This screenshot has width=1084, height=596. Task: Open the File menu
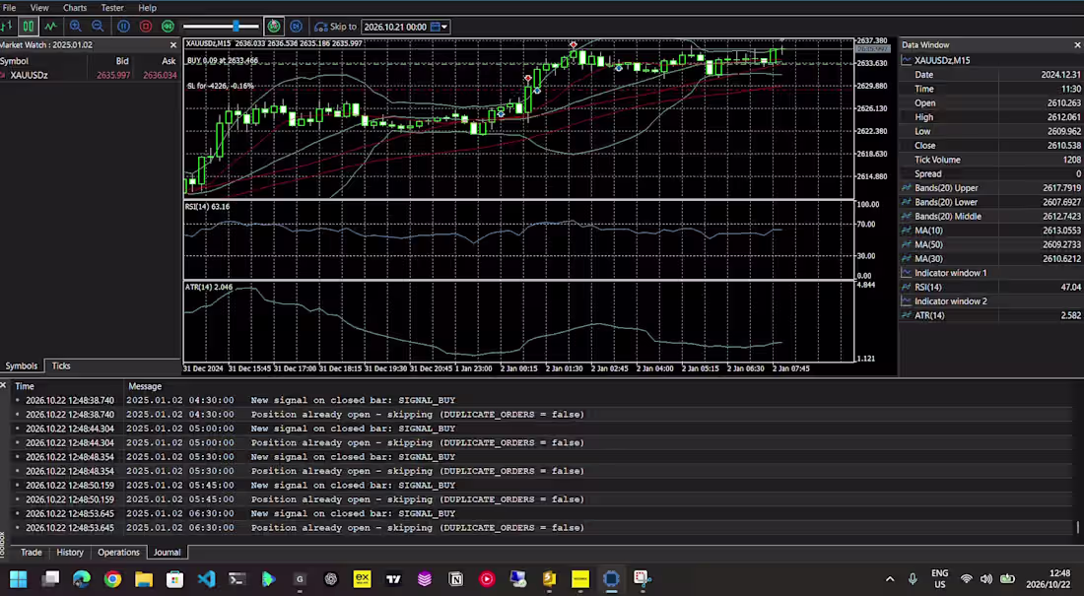click(x=9, y=8)
